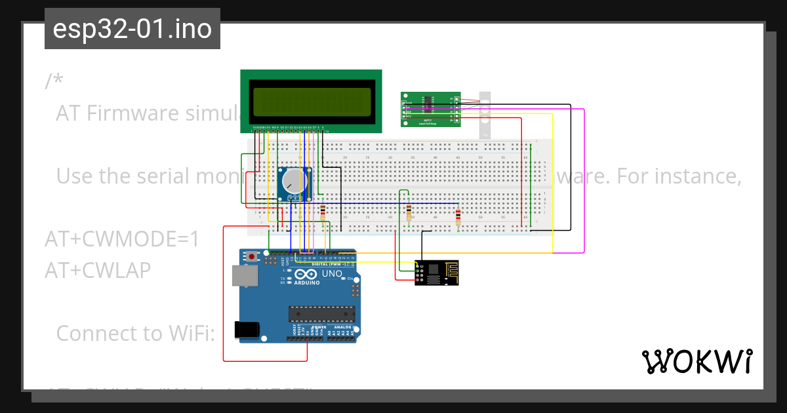Toggle the ON power LED indicator
Screen dimensions: 787x413
coord(344,278)
